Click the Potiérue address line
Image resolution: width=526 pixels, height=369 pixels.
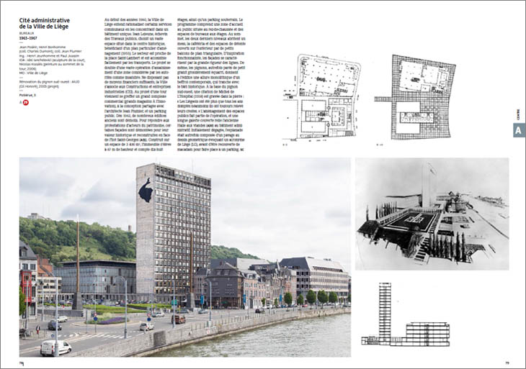(x=27, y=95)
